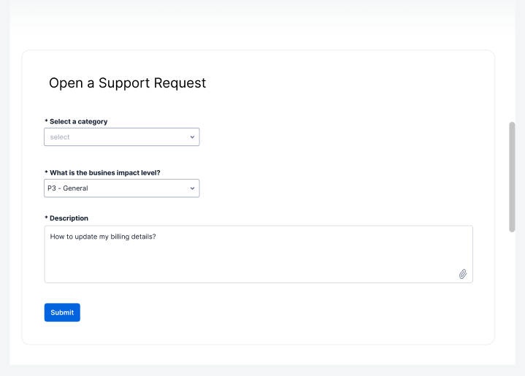Click scrollbar track below the thumb
Viewport: 525px width, 376px height.
(512, 298)
